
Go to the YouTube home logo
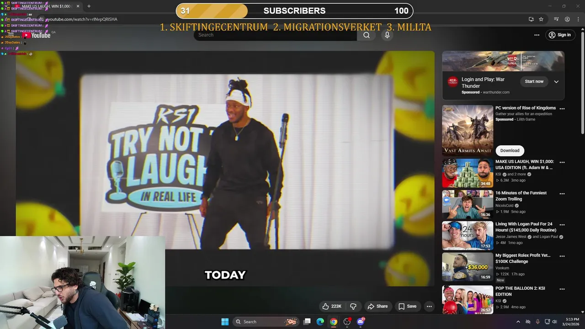(37, 35)
